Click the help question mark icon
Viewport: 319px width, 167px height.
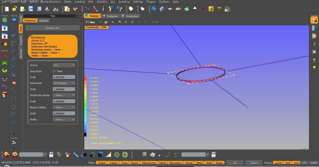[112, 9]
